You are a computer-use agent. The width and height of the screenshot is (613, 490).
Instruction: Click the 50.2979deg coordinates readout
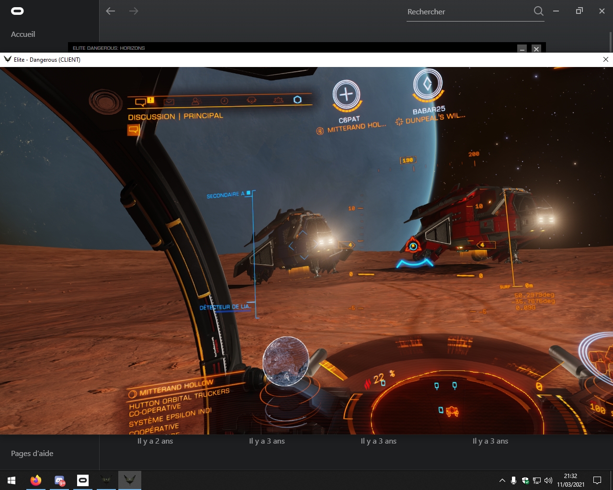(x=534, y=295)
